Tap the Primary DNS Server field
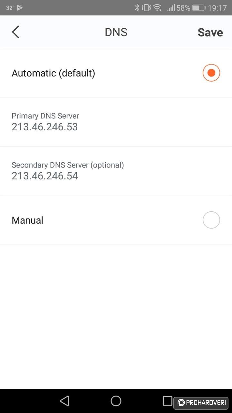 click(116, 122)
